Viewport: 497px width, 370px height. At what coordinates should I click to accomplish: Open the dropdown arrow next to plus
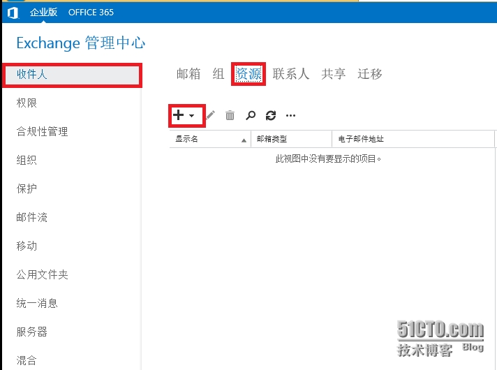click(192, 116)
